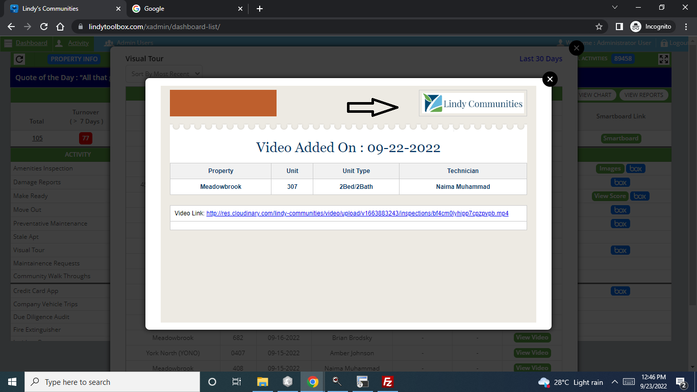697x392 pixels.
Task: Open the Windows notification center
Action: click(681, 382)
